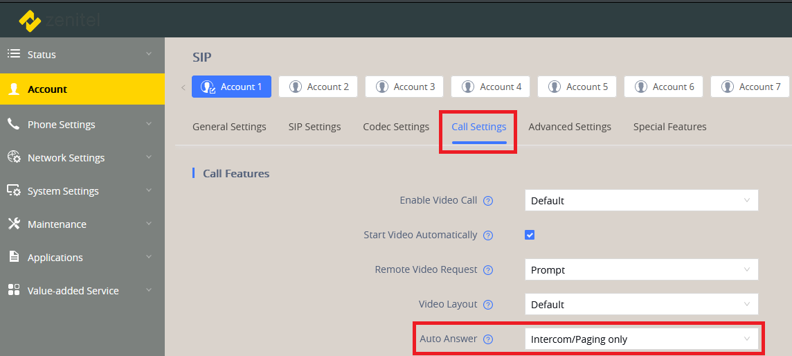Click help icon next to Enable Video Call
792x356 pixels.
488,201
